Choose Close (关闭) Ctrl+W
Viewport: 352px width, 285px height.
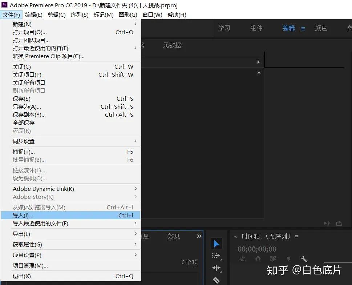tap(70, 67)
